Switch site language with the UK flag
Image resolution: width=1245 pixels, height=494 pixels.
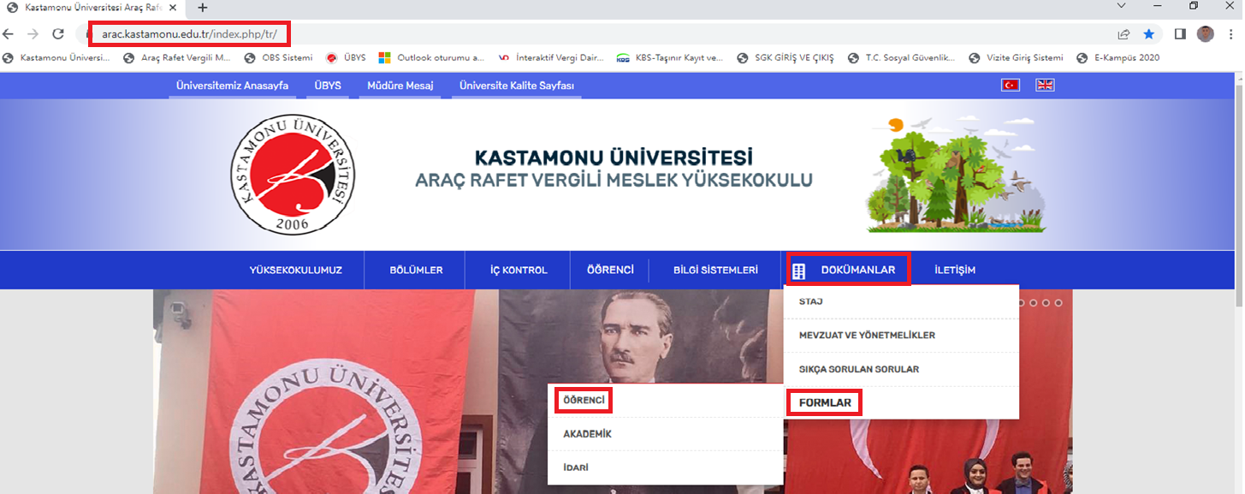1045,85
